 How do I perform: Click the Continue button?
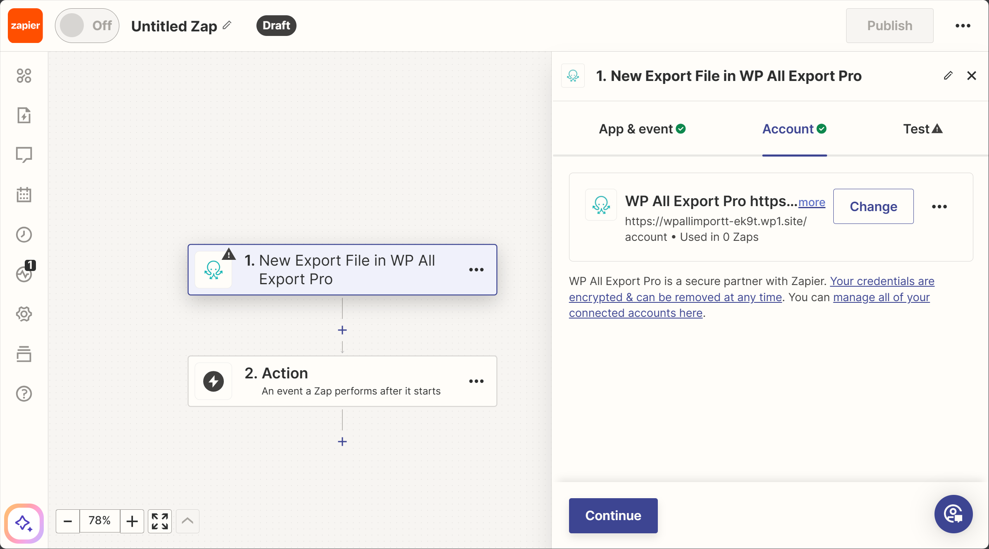[x=613, y=516]
